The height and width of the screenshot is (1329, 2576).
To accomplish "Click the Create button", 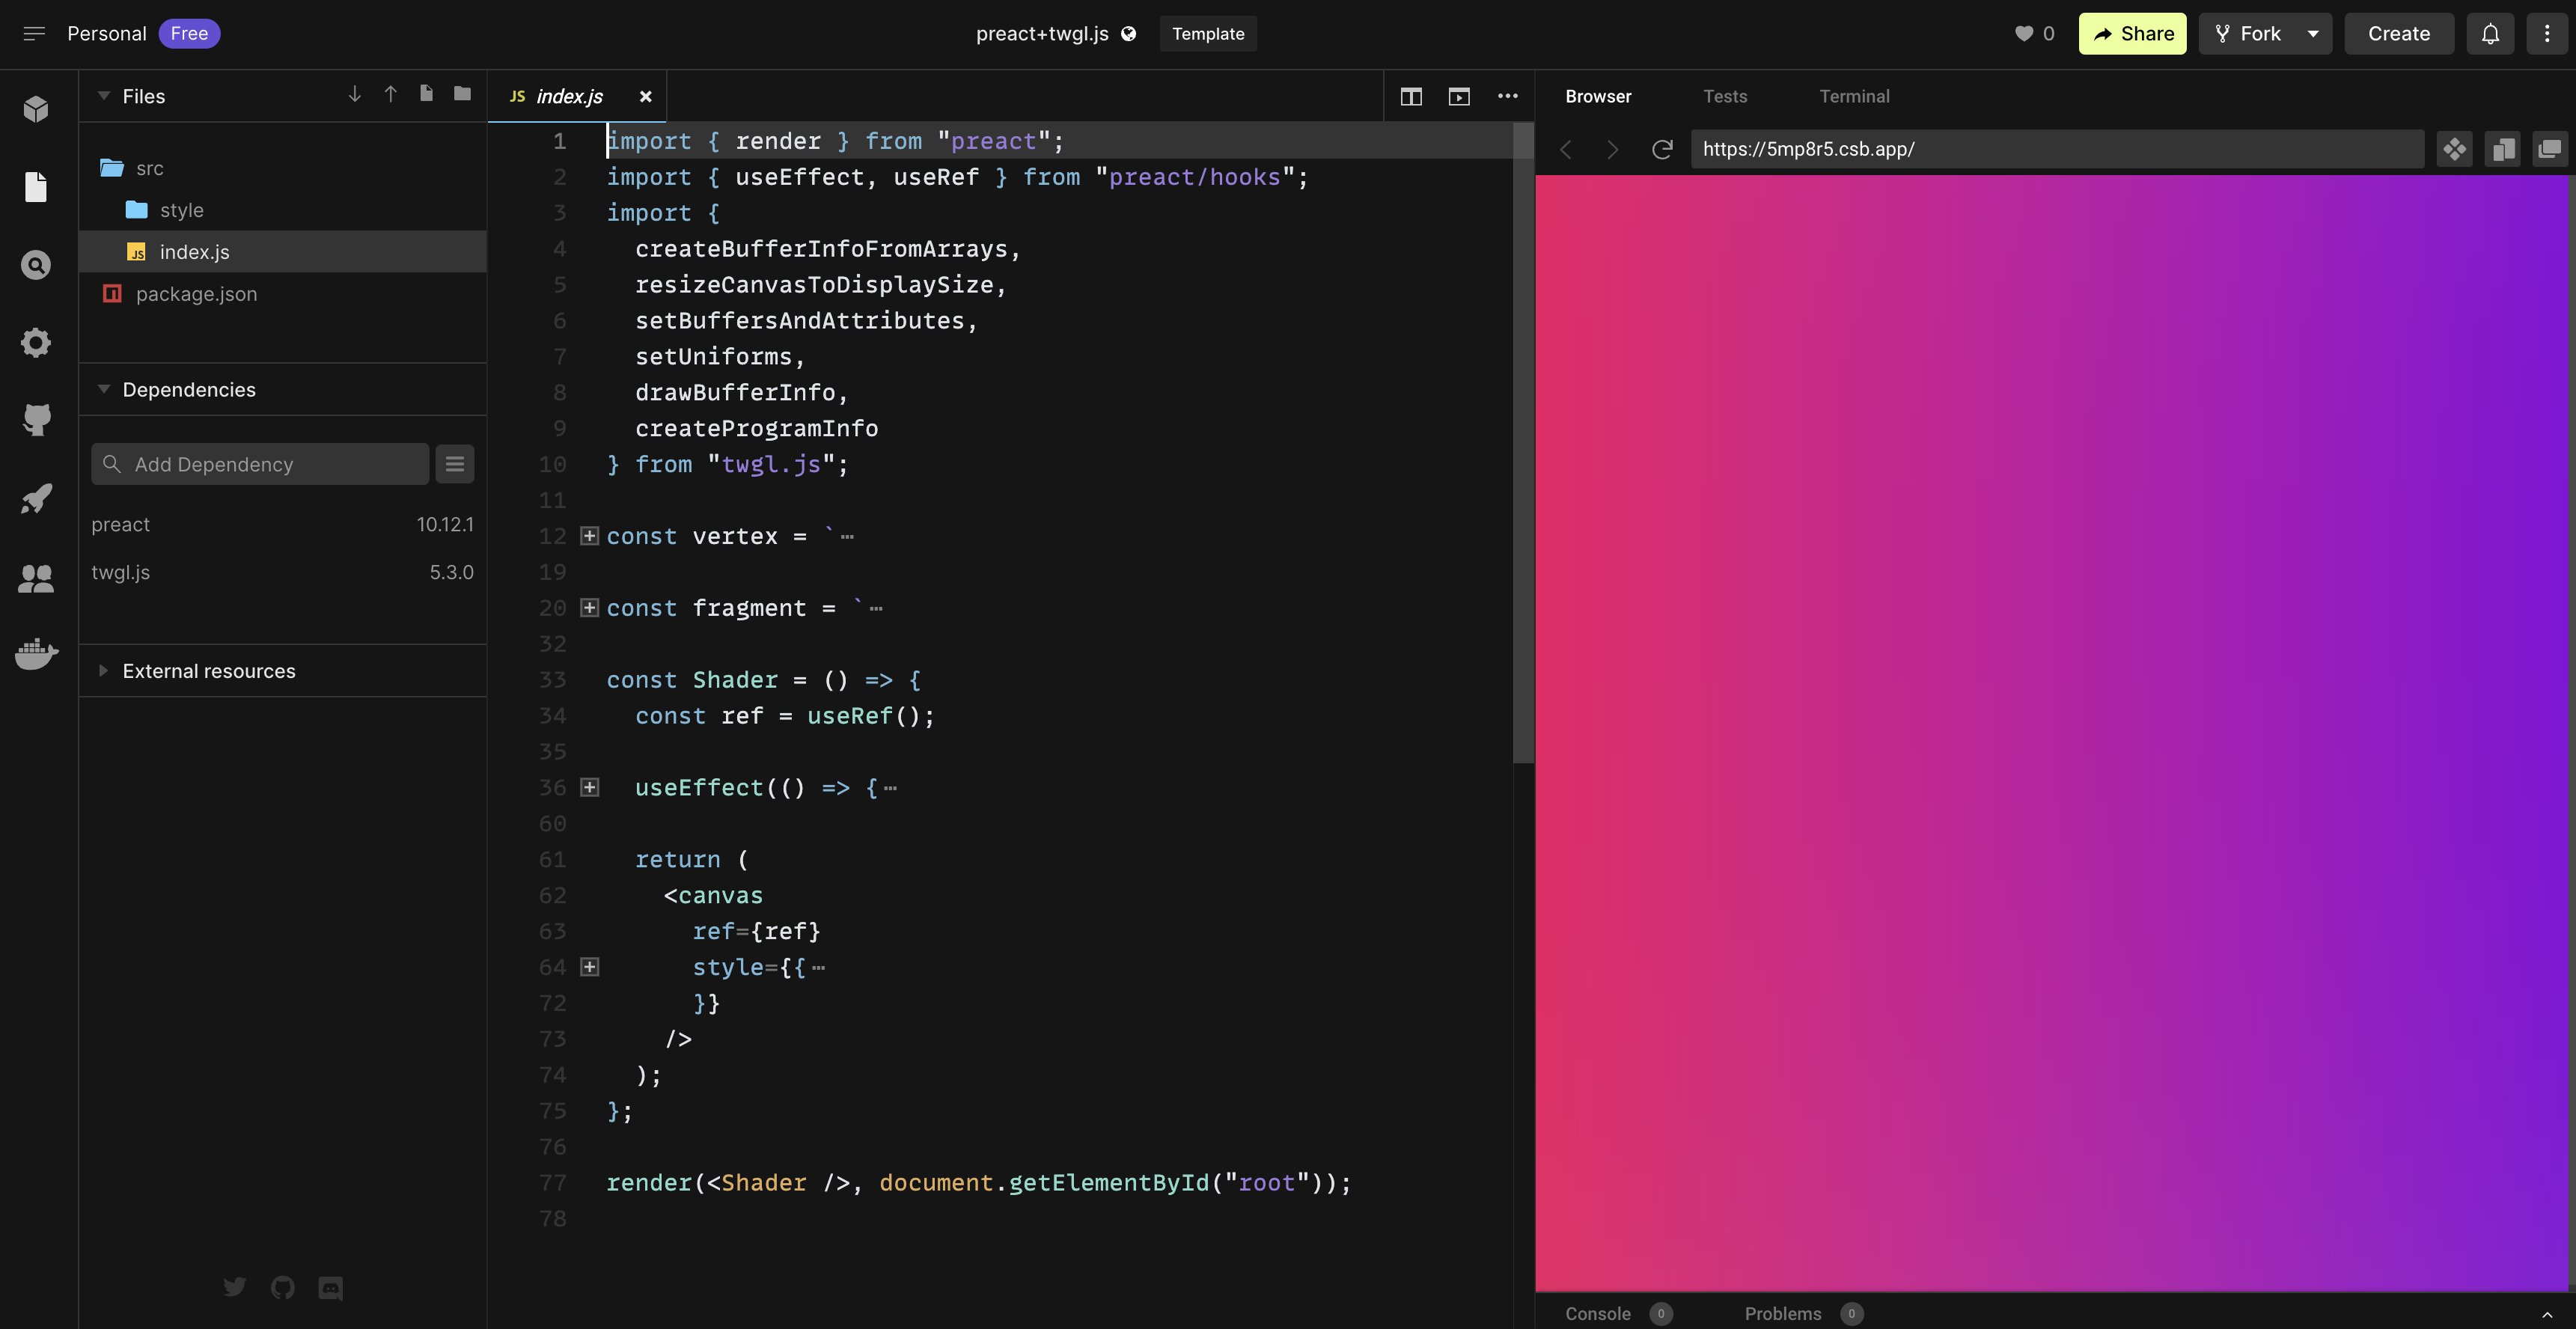I will click(2398, 33).
